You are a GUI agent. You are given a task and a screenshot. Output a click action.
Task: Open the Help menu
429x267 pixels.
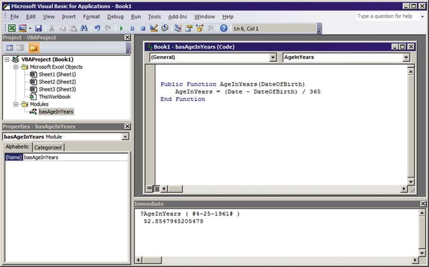(228, 17)
